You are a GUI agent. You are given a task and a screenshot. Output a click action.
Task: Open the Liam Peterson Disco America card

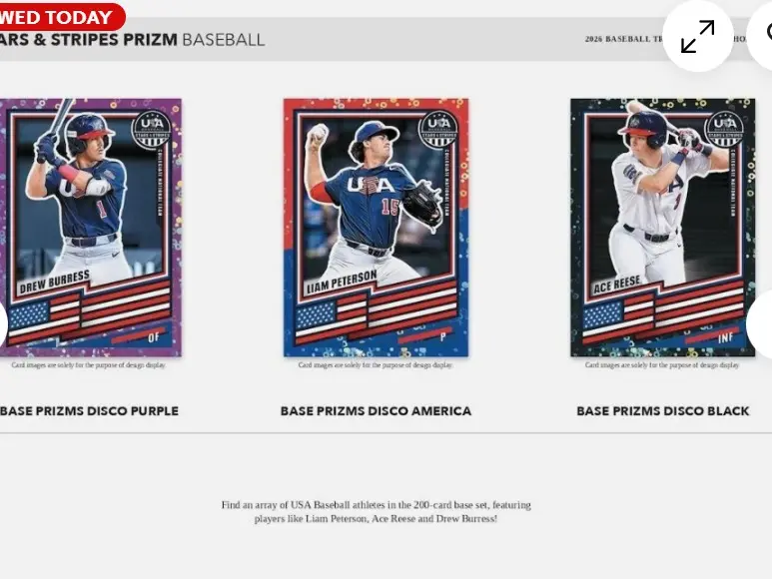click(x=377, y=228)
